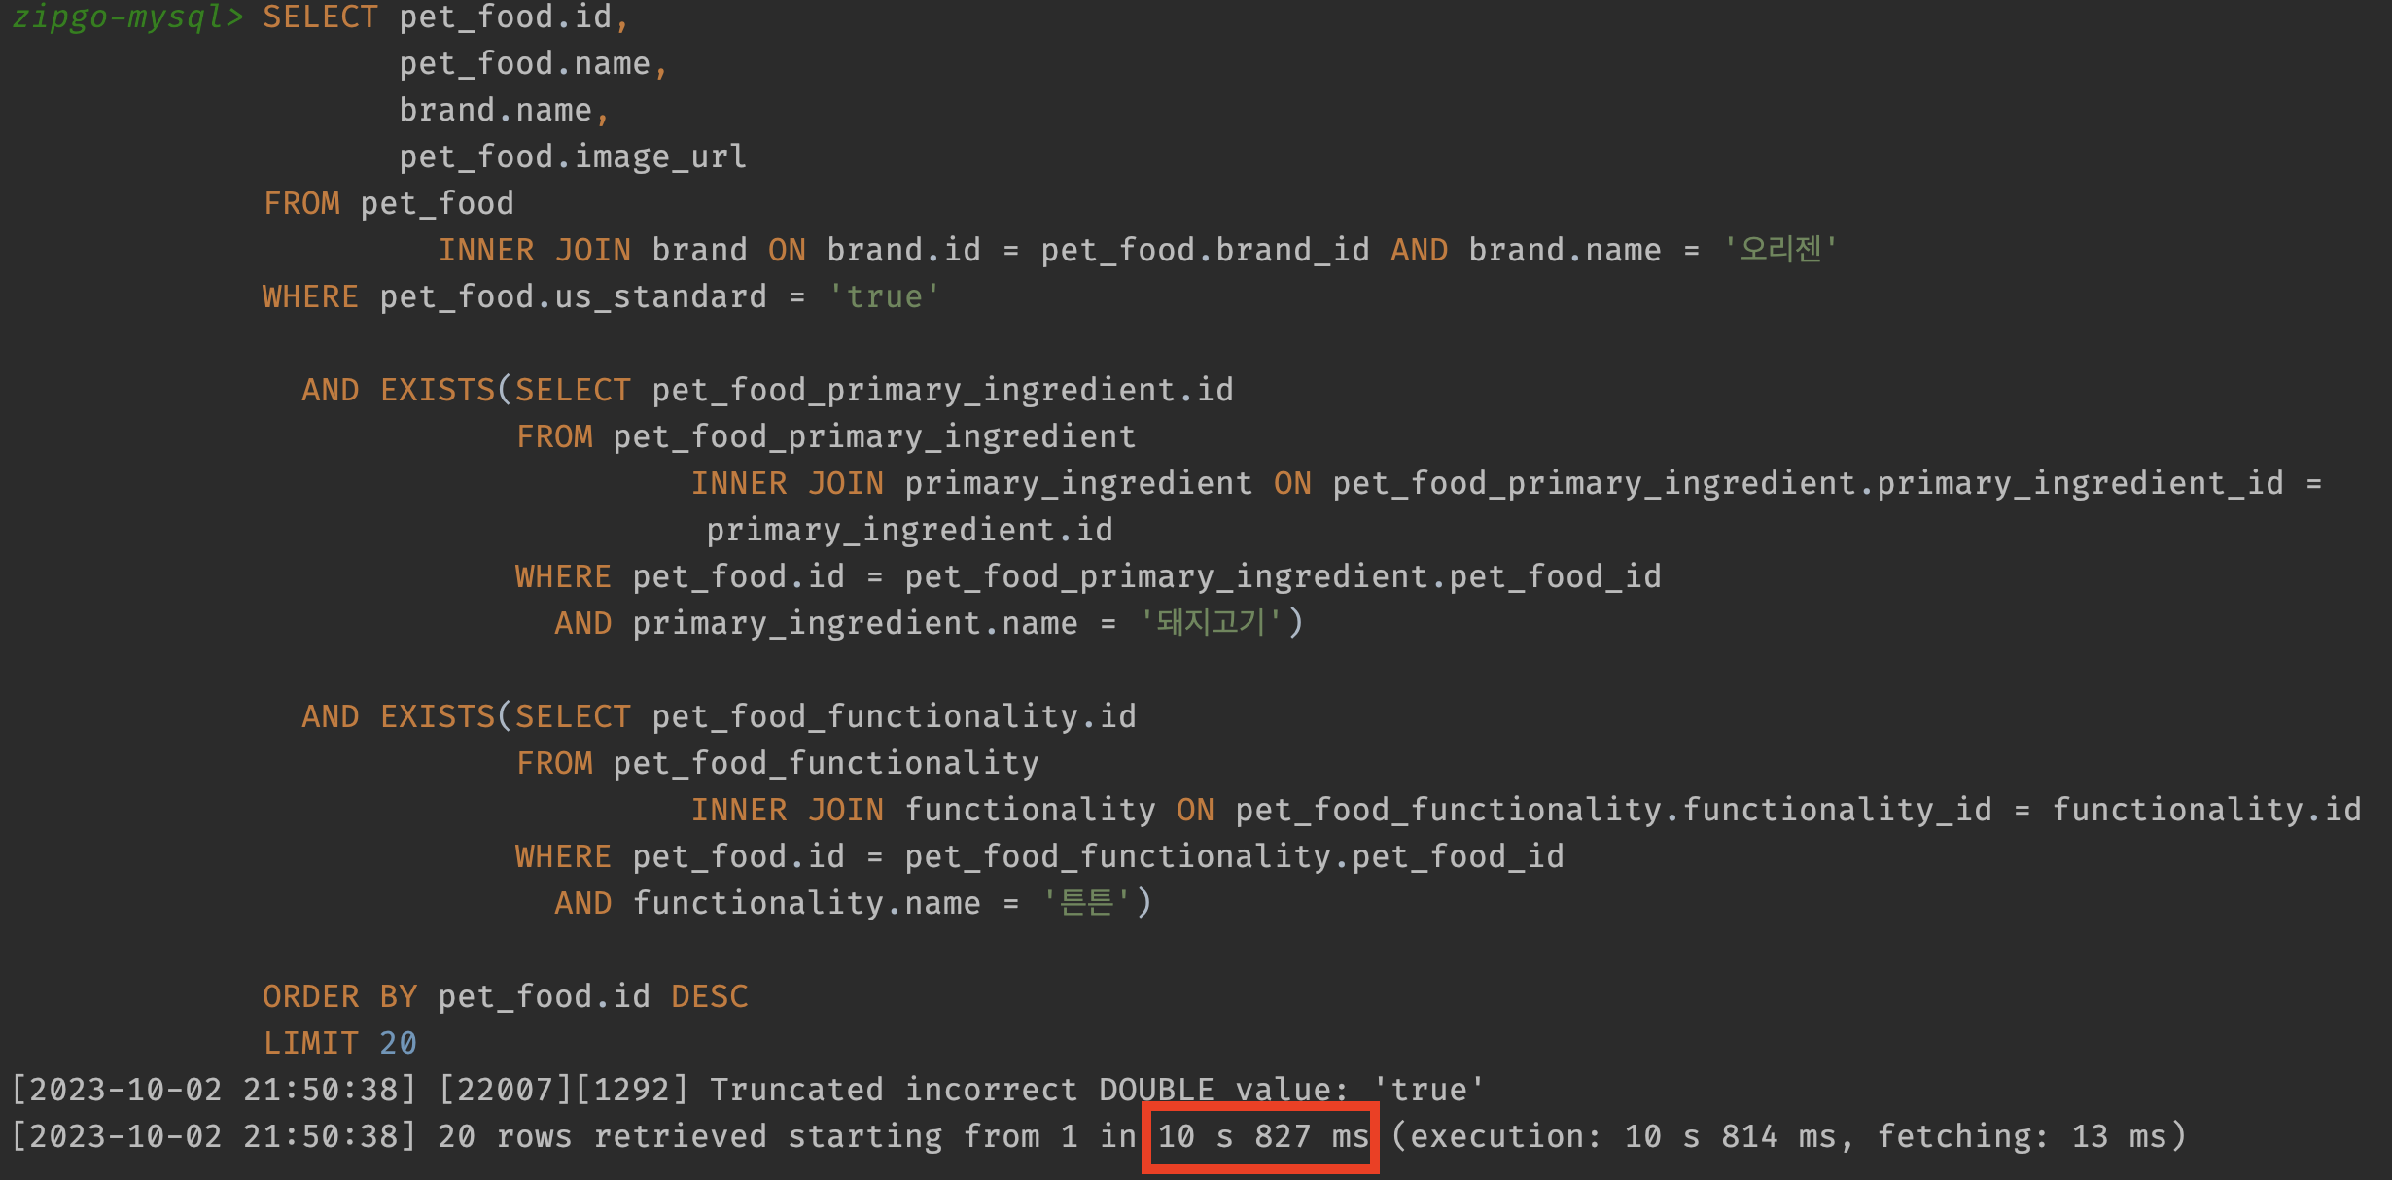Click the ORDER BY keyword

(x=339, y=996)
